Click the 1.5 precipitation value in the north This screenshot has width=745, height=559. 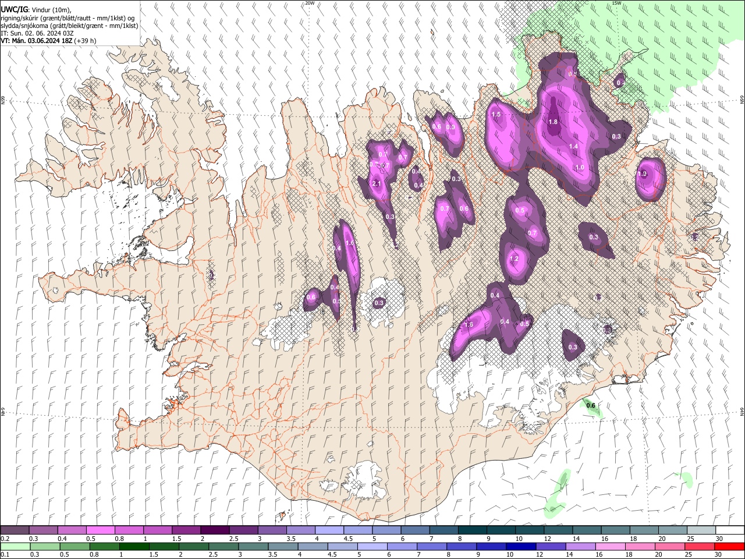click(496, 115)
